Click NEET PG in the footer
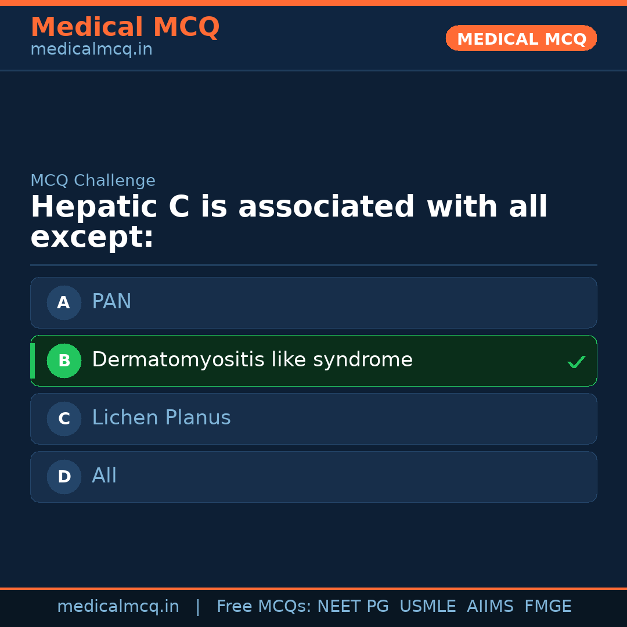The image size is (627, 627). click(353, 607)
